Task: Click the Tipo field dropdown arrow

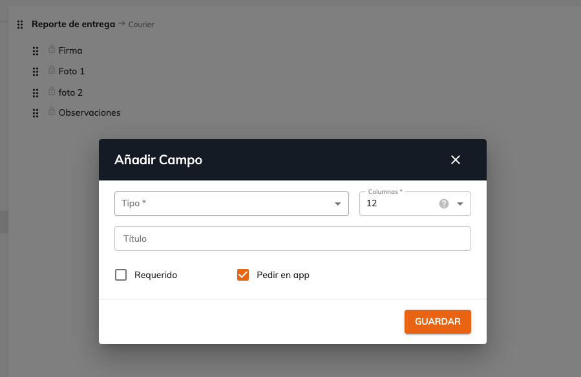Action: tap(337, 204)
